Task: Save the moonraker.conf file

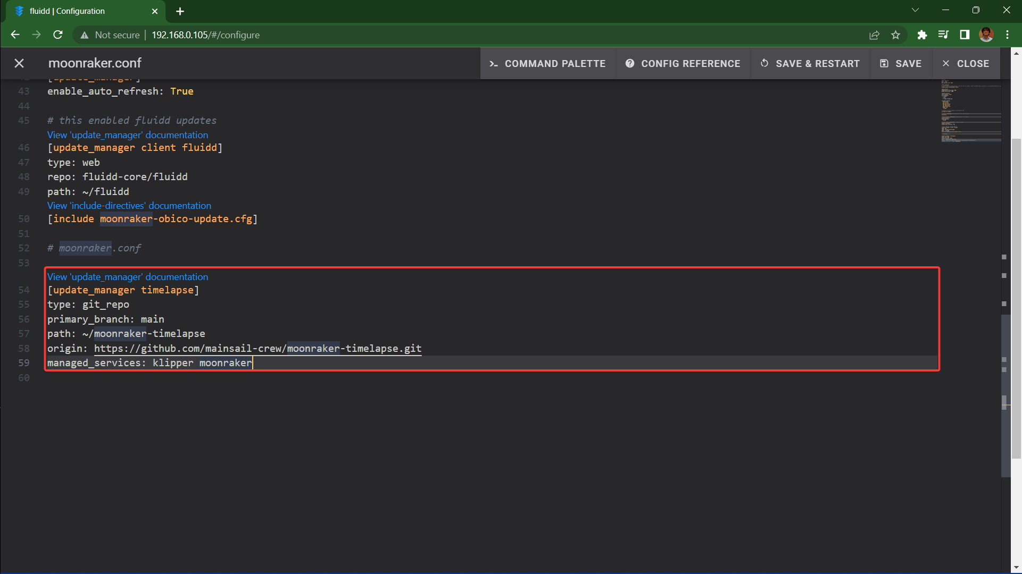Action: click(x=901, y=63)
